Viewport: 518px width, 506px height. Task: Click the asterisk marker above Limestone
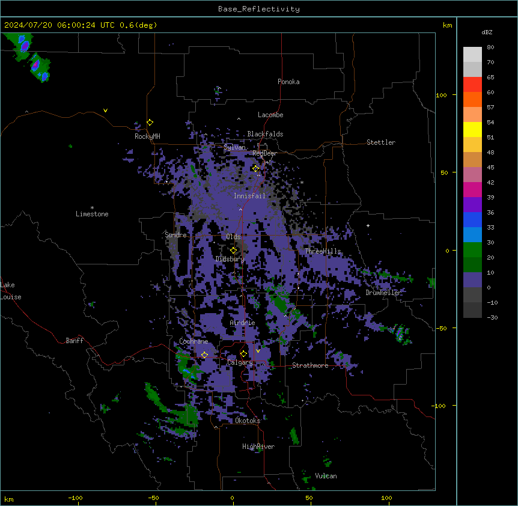pyautogui.click(x=92, y=208)
